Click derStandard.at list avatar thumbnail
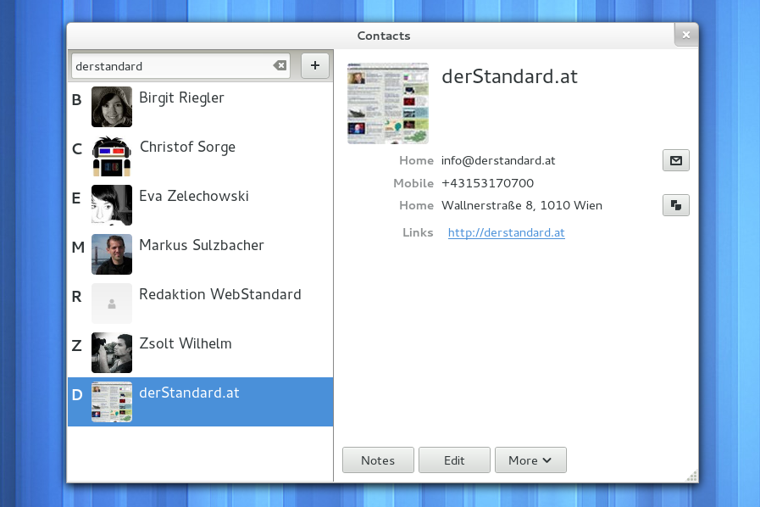 click(x=112, y=402)
